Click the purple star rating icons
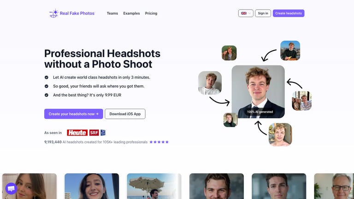The height and width of the screenshot is (199, 354). coord(159,142)
